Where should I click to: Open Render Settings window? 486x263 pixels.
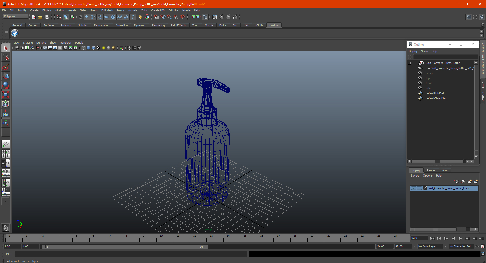pos(235,17)
